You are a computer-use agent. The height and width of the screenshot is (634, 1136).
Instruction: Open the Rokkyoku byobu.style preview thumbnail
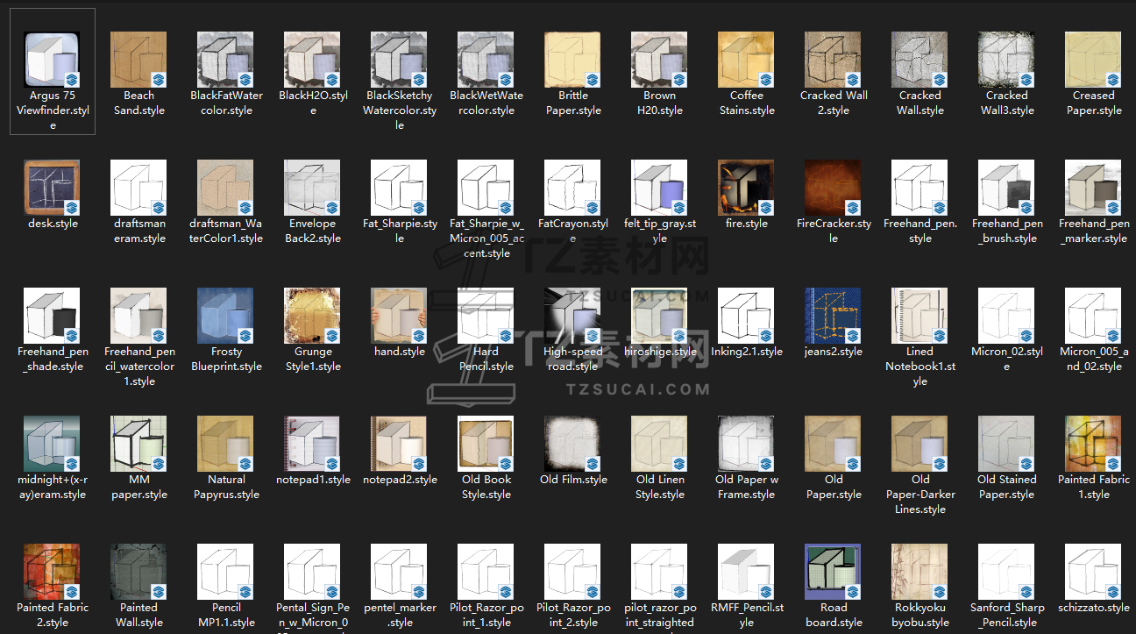[920, 572]
